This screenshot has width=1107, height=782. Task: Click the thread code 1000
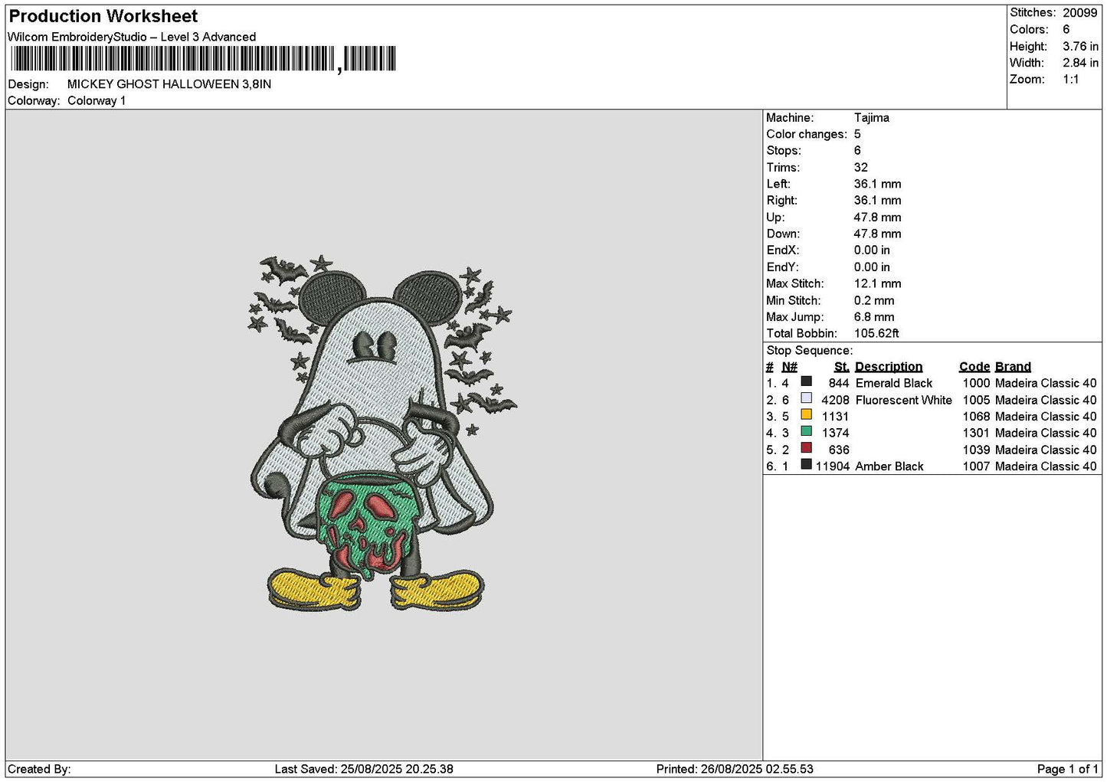(x=977, y=384)
